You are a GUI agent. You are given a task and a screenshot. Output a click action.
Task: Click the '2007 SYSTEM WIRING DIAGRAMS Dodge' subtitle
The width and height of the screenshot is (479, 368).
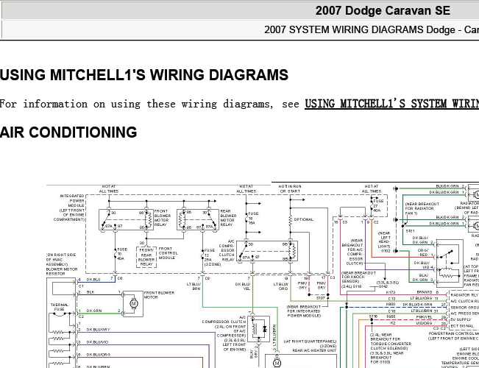360,29
